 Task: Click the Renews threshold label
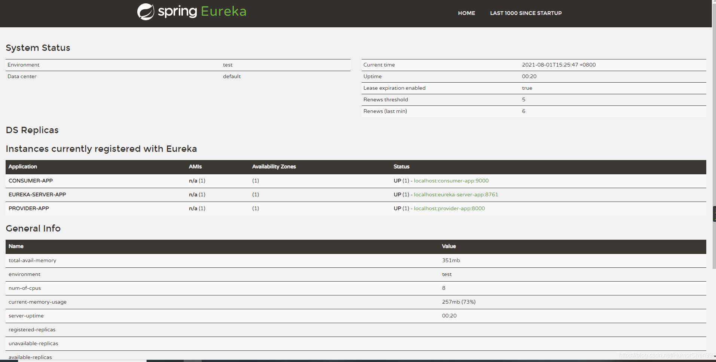(386, 99)
